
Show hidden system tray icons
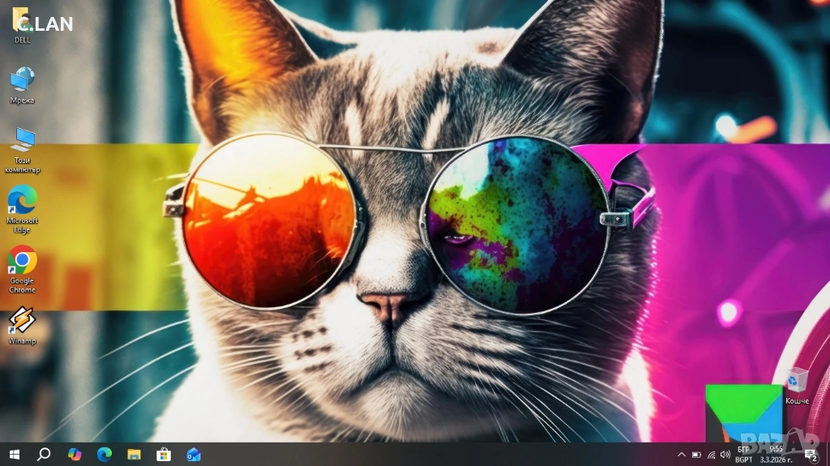click(x=682, y=455)
